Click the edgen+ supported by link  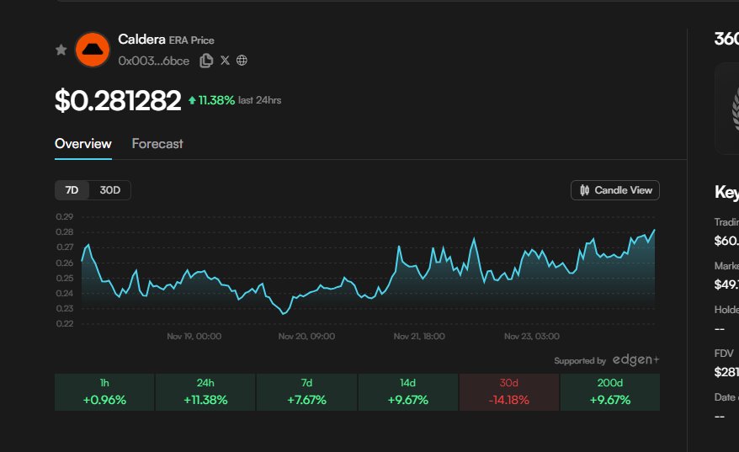click(x=635, y=360)
